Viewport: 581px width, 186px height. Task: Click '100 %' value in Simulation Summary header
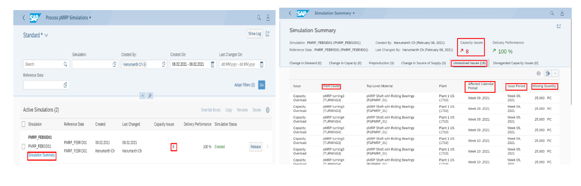[505, 51]
